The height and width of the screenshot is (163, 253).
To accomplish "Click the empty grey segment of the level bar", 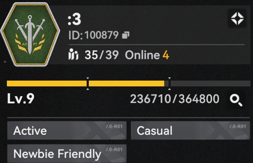I will point(210,83).
